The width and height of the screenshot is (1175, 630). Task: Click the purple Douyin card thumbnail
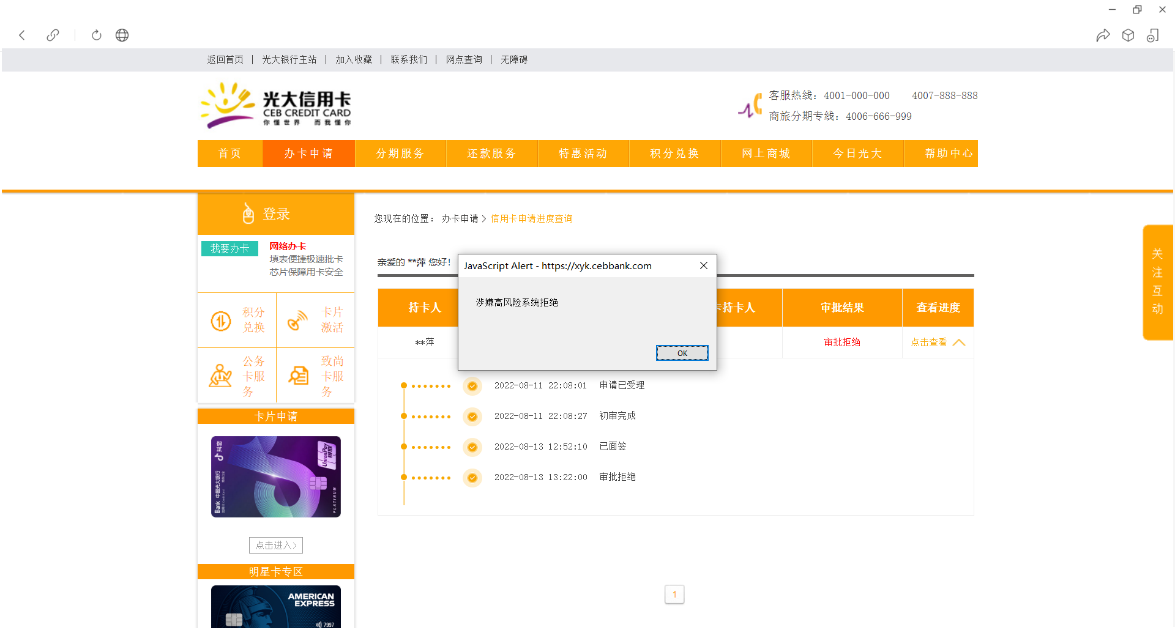tap(276, 476)
